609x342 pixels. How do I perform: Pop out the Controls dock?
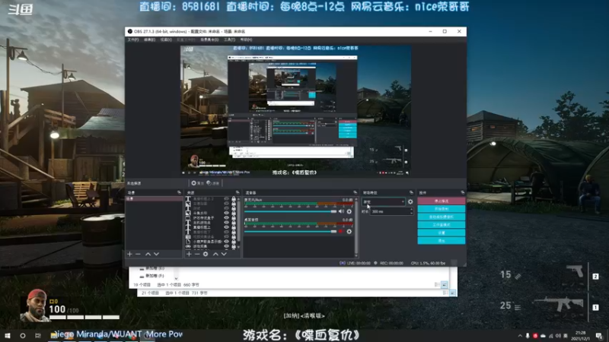point(463,192)
